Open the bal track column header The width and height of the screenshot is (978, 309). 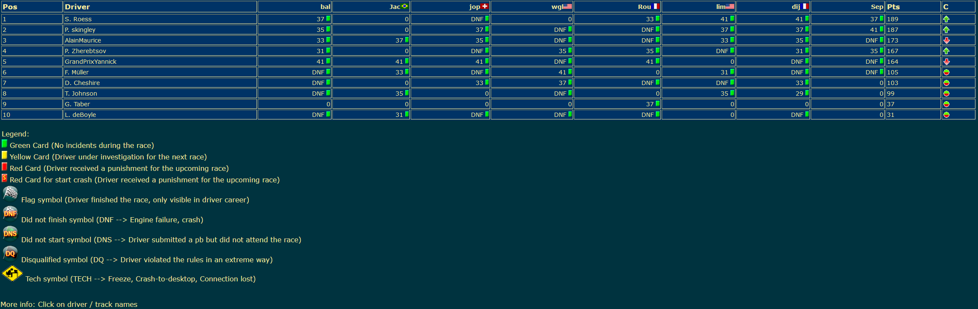[x=325, y=7]
